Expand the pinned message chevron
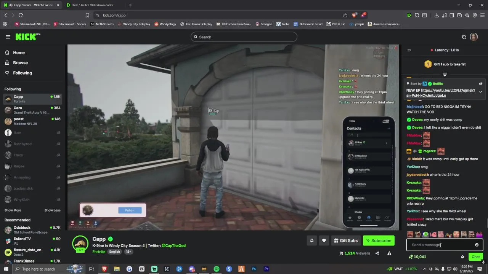The width and height of the screenshot is (488, 274). point(480,92)
